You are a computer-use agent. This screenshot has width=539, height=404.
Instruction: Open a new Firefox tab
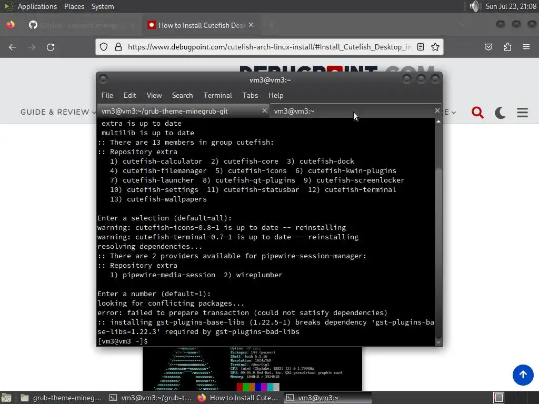click(x=271, y=25)
